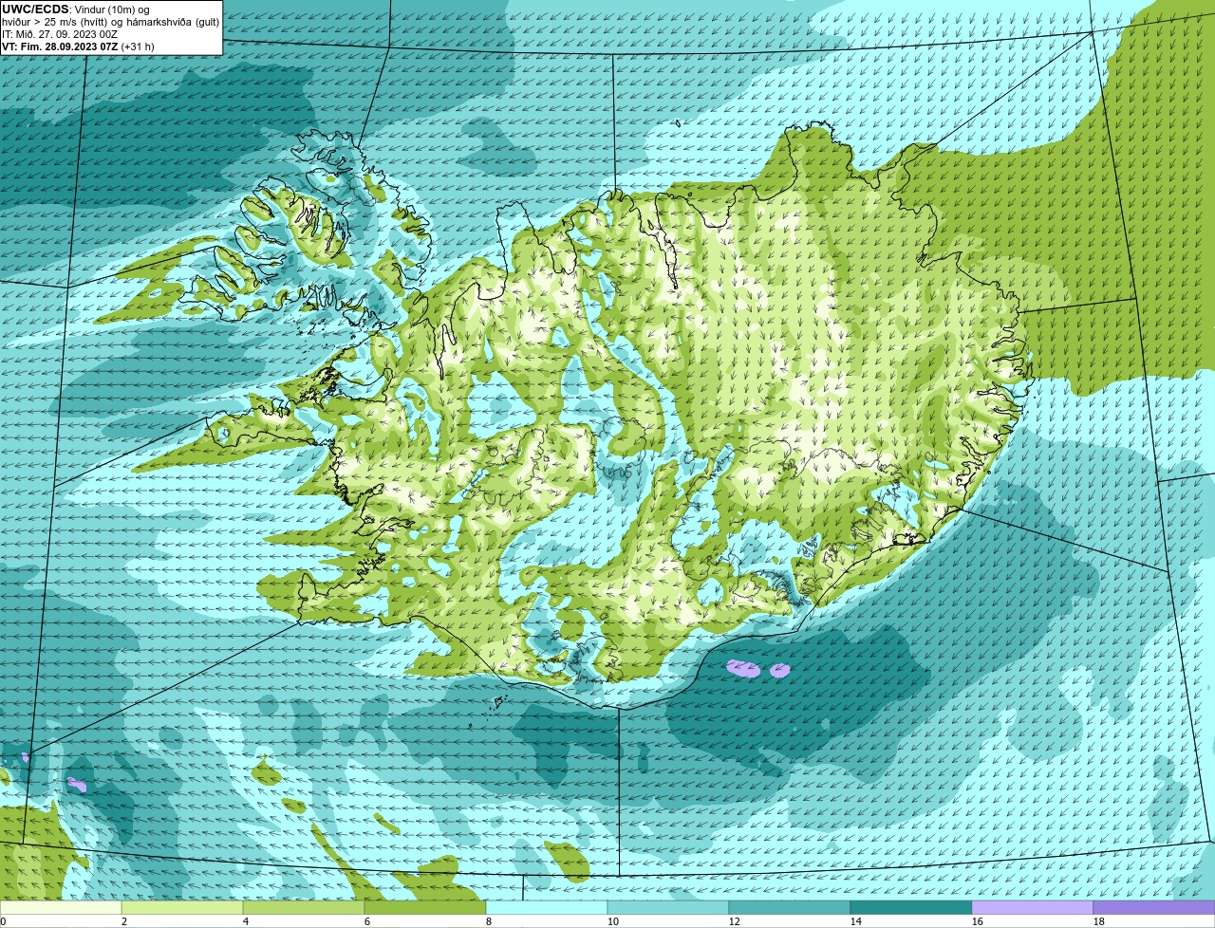1215x928 pixels.
Task: Click the "10" label on the wind scale
Action: click(613, 921)
